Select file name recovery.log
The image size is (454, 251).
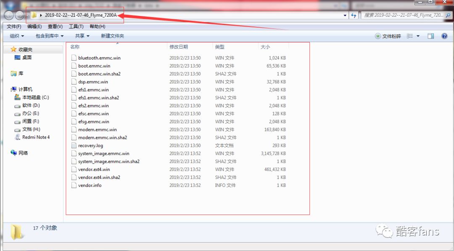[x=90, y=145]
